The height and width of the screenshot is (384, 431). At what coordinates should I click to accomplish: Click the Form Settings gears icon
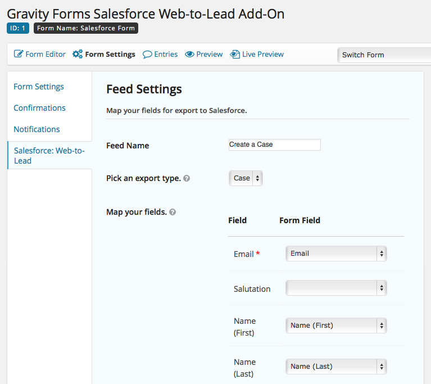(78, 55)
